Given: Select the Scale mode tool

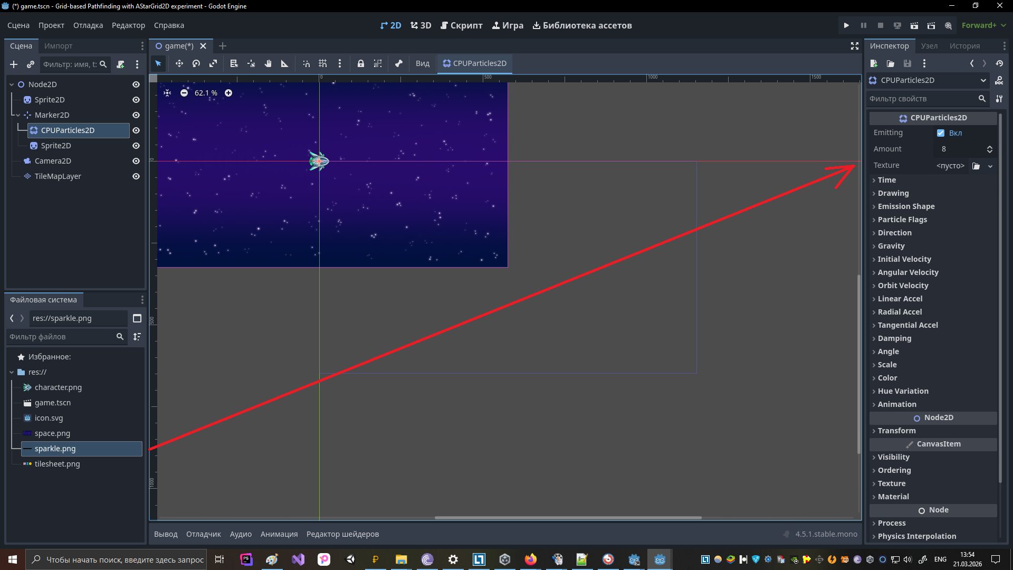Looking at the screenshot, I should tap(213, 63).
